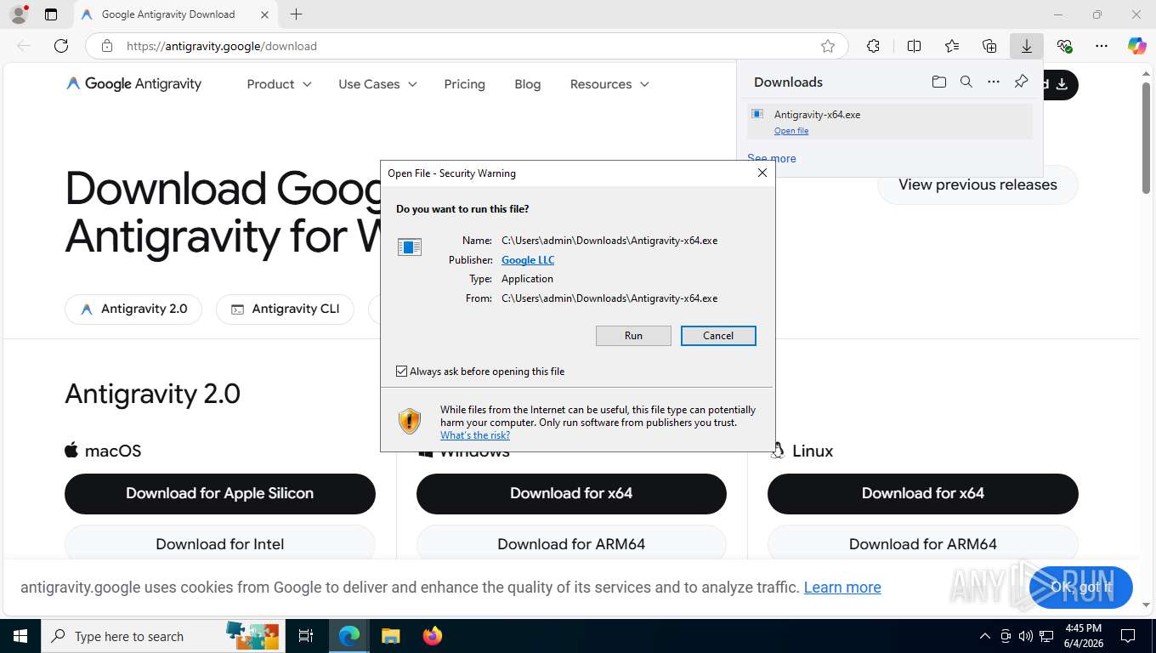Image resolution: width=1156 pixels, height=653 pixels.
Task: Click Linux Download for ARM64
Action: [923, 543]
